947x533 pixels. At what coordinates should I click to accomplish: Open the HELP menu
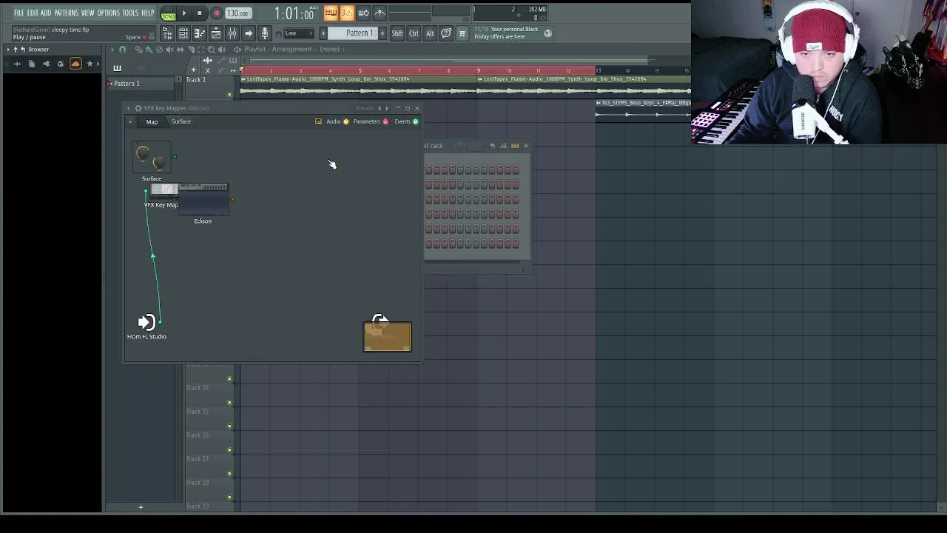tap(147, 13)
